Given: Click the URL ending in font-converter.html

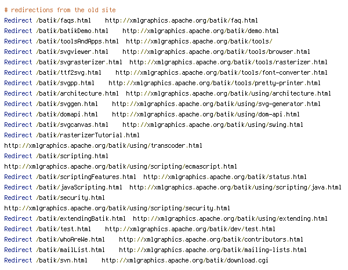Looking at the screenshot, I should (222, 72).
